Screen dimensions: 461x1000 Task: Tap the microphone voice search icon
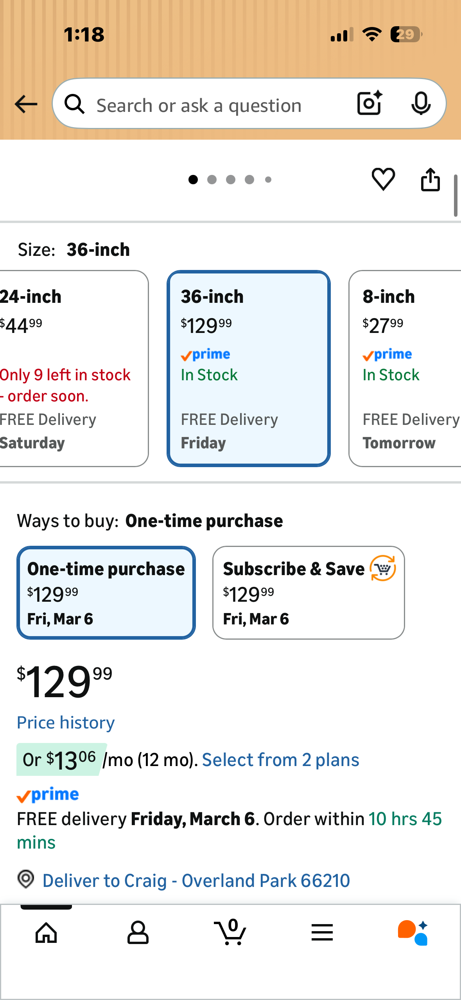point(421,104)
